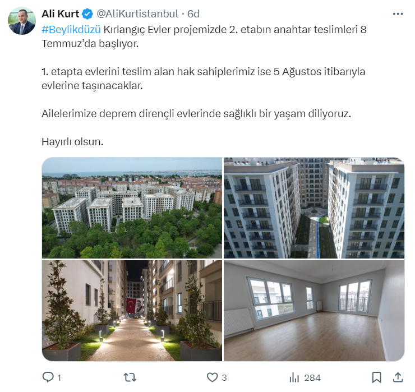Image resolution: width=415 pixels, height=392 pixels.
Task: Open the photo looking down between apartment towers
Action: point(314,208)
